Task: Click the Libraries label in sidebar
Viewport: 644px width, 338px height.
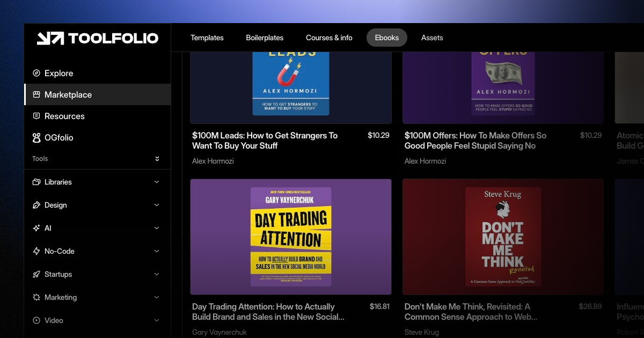Action: 58,182
